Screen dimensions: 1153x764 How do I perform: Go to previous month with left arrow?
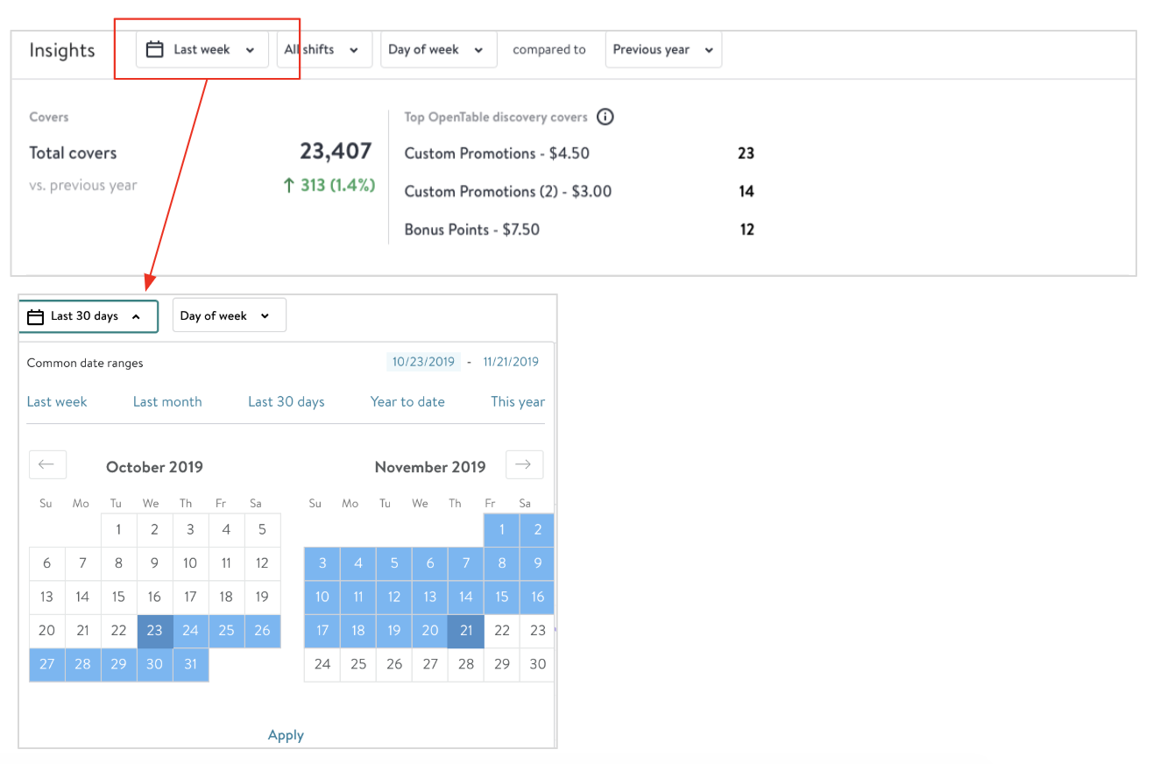click(x=47, y=464)
